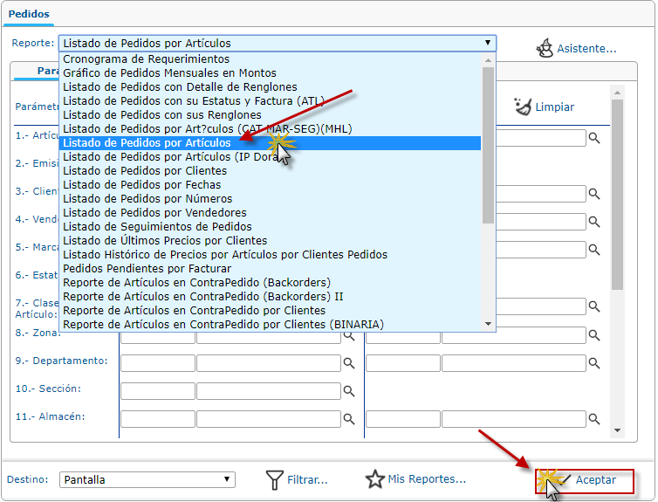This screenshot has height=502, width=658.
Task: Choose Pedidos Pendientes por Facturar
Action: (x=271, y=269)
